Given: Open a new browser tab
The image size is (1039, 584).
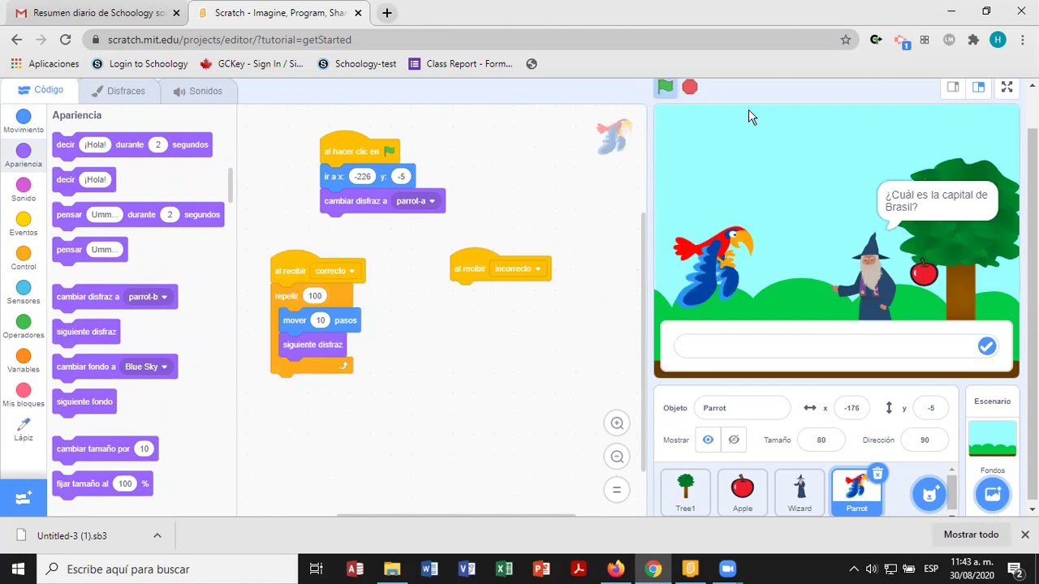Looking at the screenshot, I should click(x=387, y=13).
